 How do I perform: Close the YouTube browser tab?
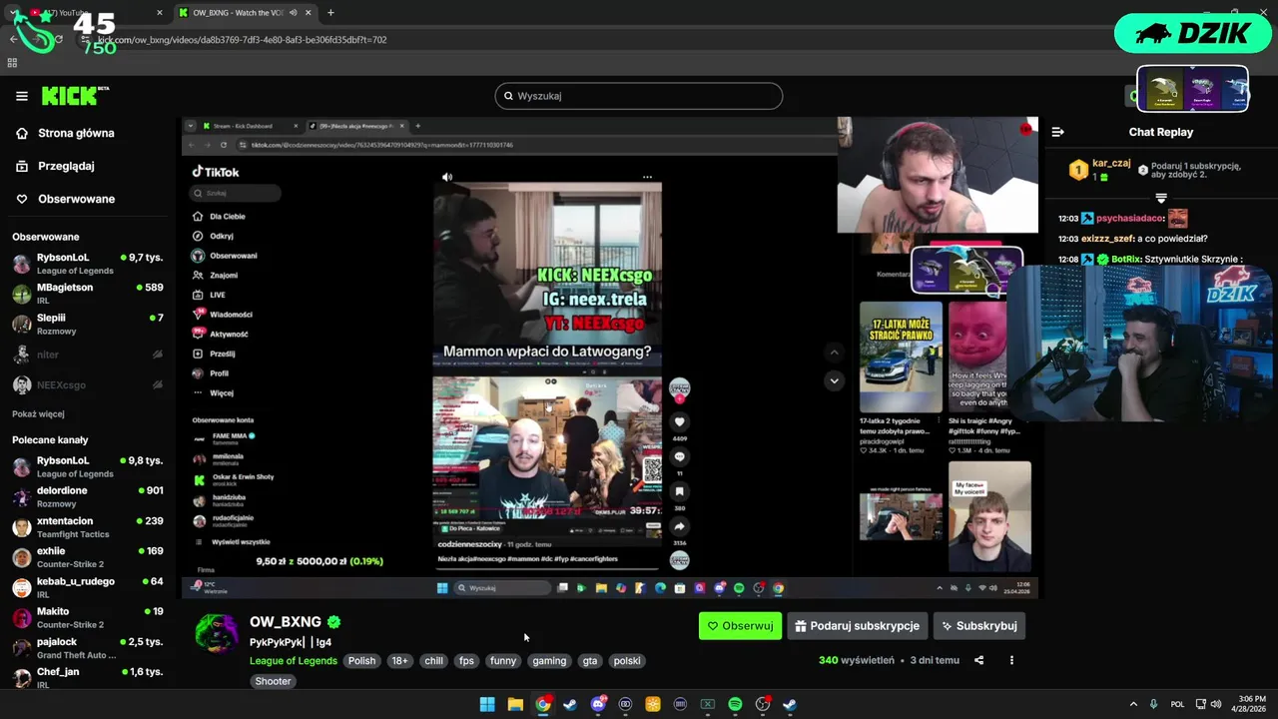click(160, 13)
